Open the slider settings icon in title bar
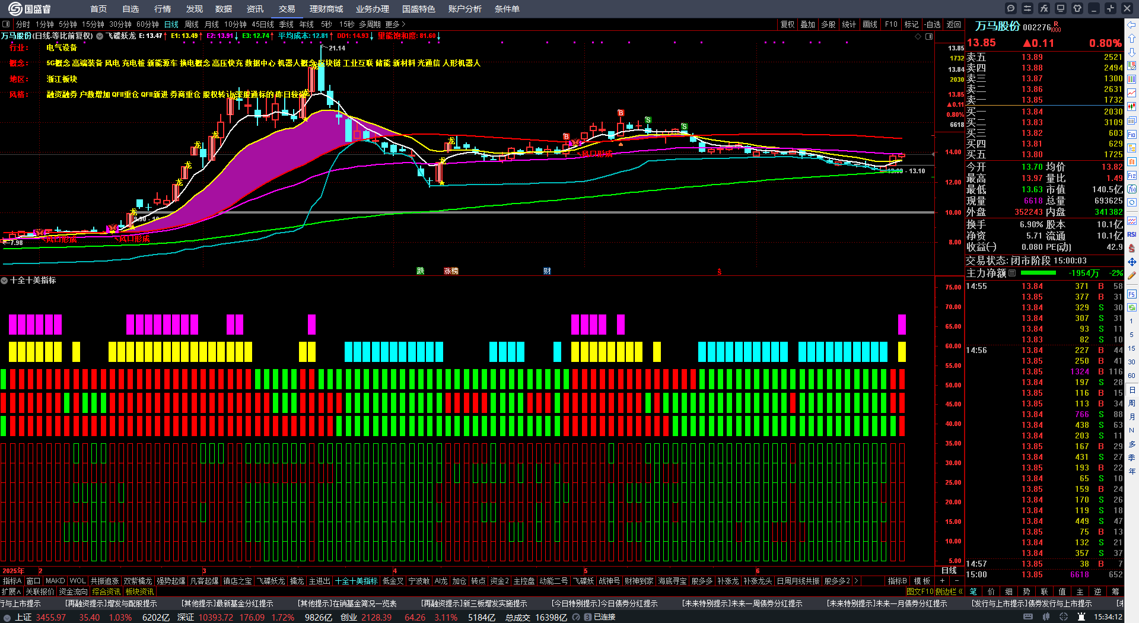This screenshot has height=623, width=1139. point(1027,8)
